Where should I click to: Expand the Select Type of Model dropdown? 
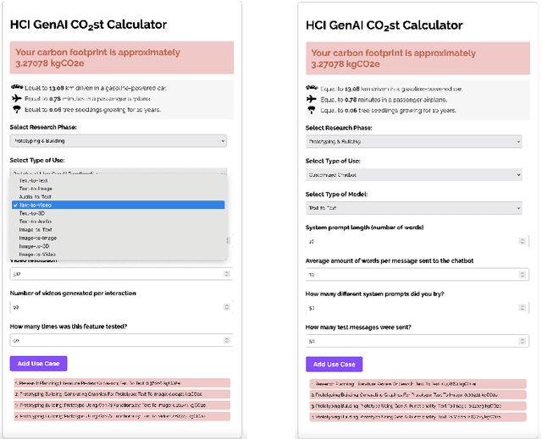pyautogui.click(x=414, y=208)
